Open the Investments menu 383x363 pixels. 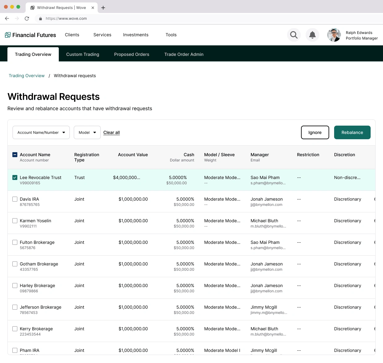point(136,35)
